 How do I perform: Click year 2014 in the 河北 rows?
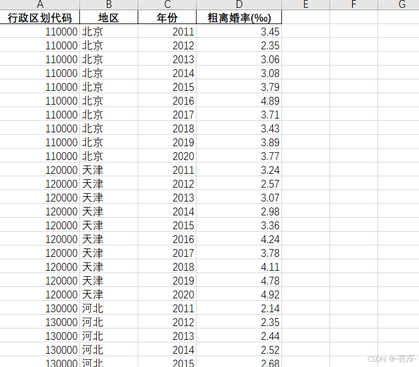point(167,350)
